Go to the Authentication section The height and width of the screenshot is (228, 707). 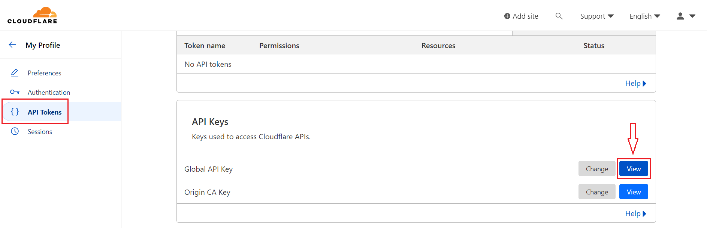tap(49, 92)
